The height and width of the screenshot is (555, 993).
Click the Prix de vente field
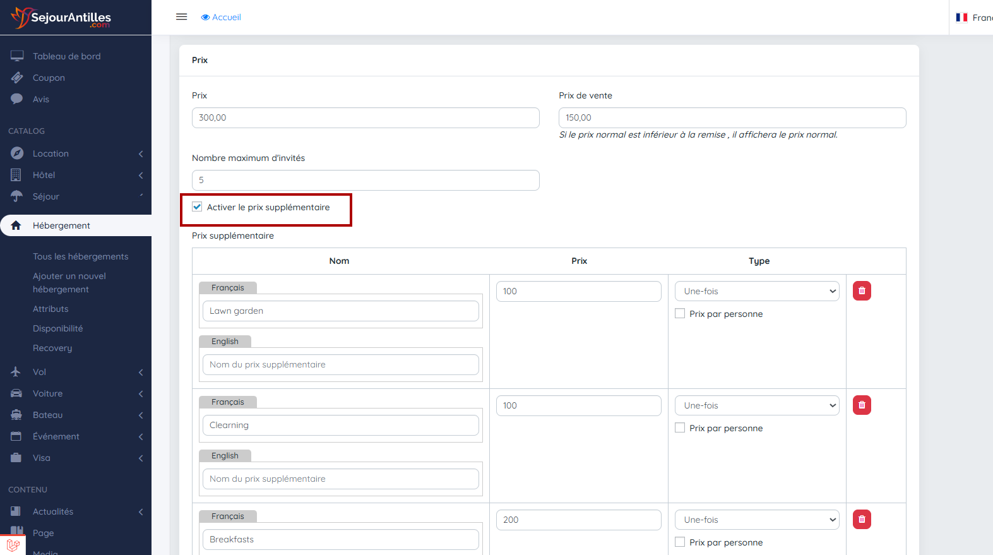[x=732, y=117]
